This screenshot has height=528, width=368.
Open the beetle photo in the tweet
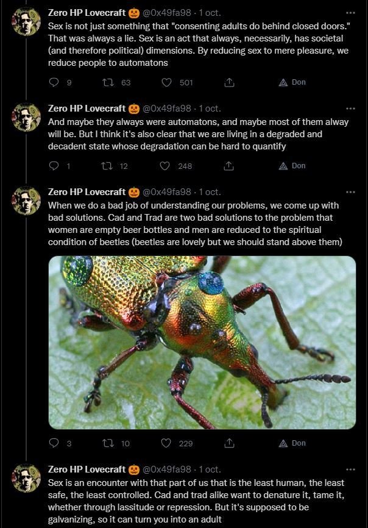click(x=202, y=342)
